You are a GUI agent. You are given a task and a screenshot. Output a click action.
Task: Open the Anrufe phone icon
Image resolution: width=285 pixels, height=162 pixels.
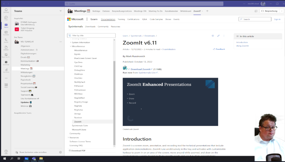pyautogui.click(x=6, y=41)
